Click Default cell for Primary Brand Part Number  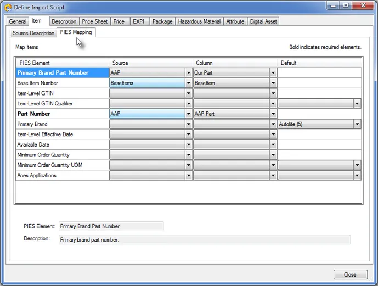click(x=319, y=72)
